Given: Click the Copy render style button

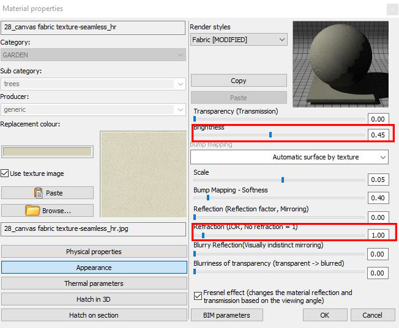Looking at the screenshot, I should point(239,81).
